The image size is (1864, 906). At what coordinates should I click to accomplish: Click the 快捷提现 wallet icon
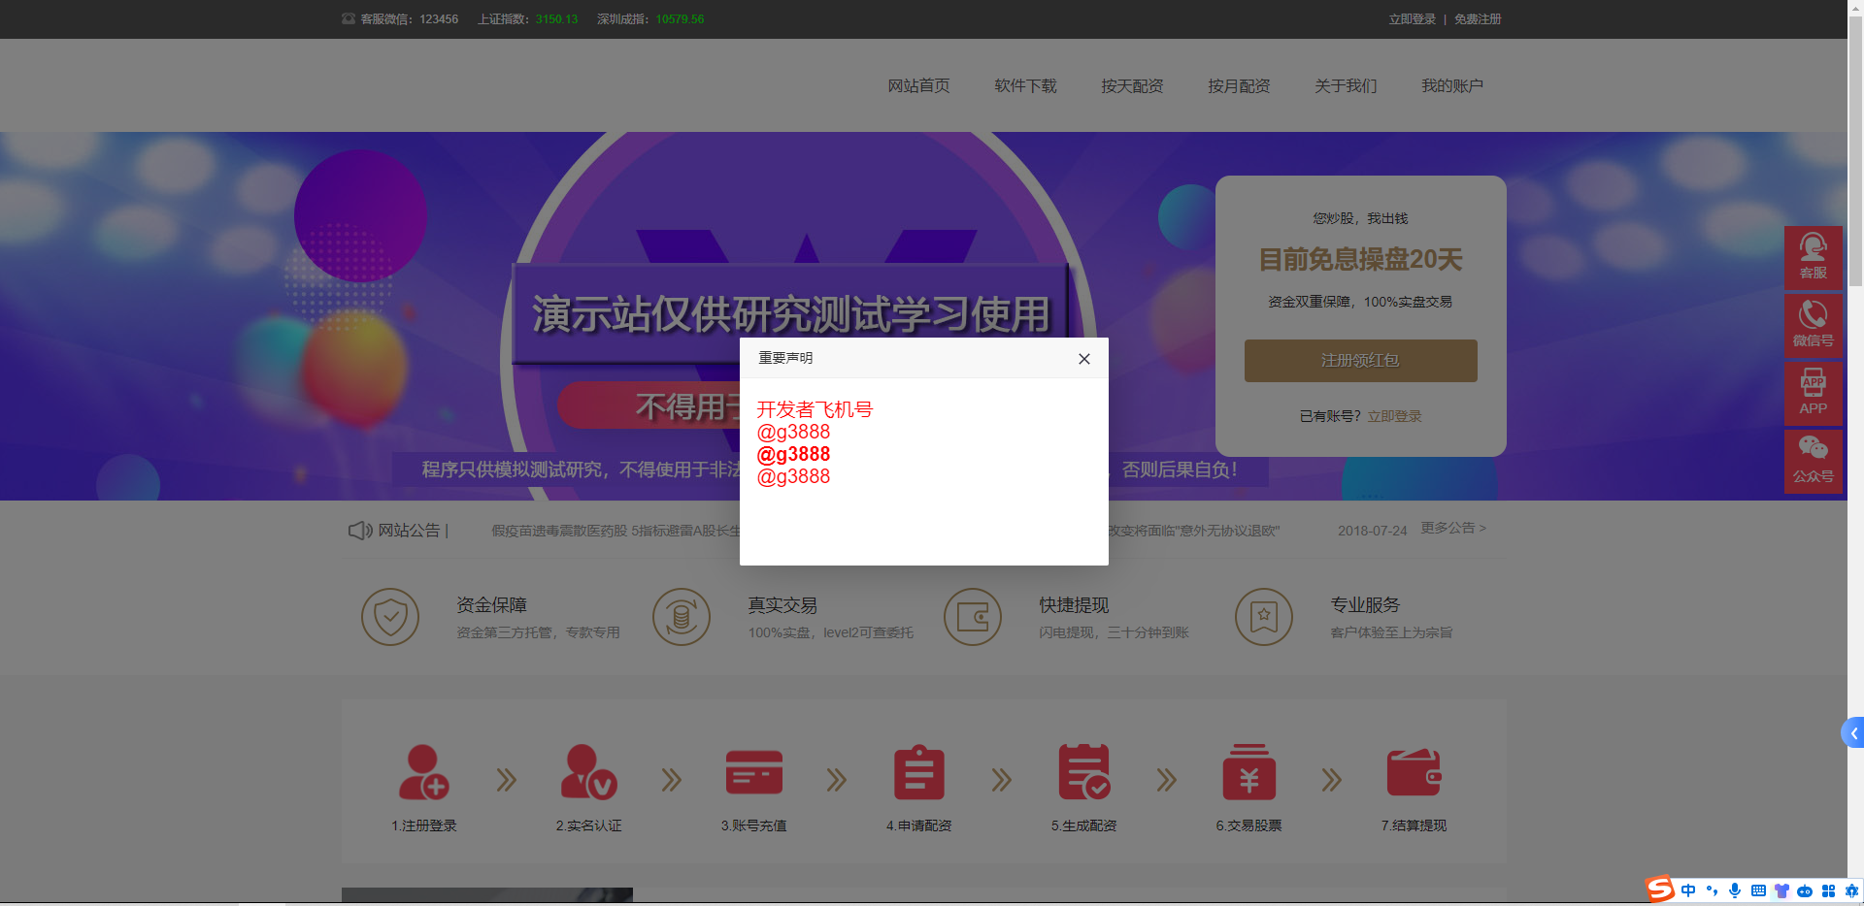pyautogui.click(x=973, y=616)
